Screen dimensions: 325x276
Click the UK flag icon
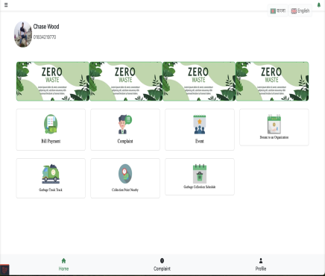point(294,11)
